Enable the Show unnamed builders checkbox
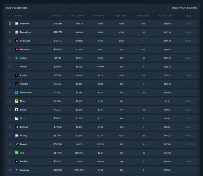 pos(169,8)
